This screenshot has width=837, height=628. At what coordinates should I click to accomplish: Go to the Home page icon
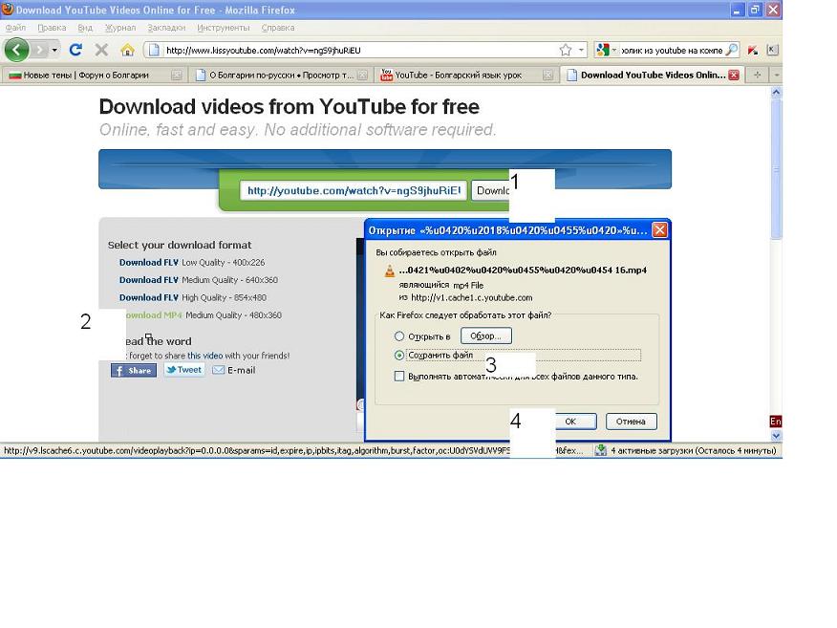pos(128,51)
